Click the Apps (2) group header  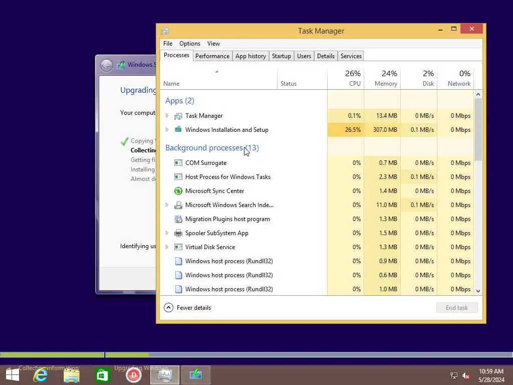180,101
